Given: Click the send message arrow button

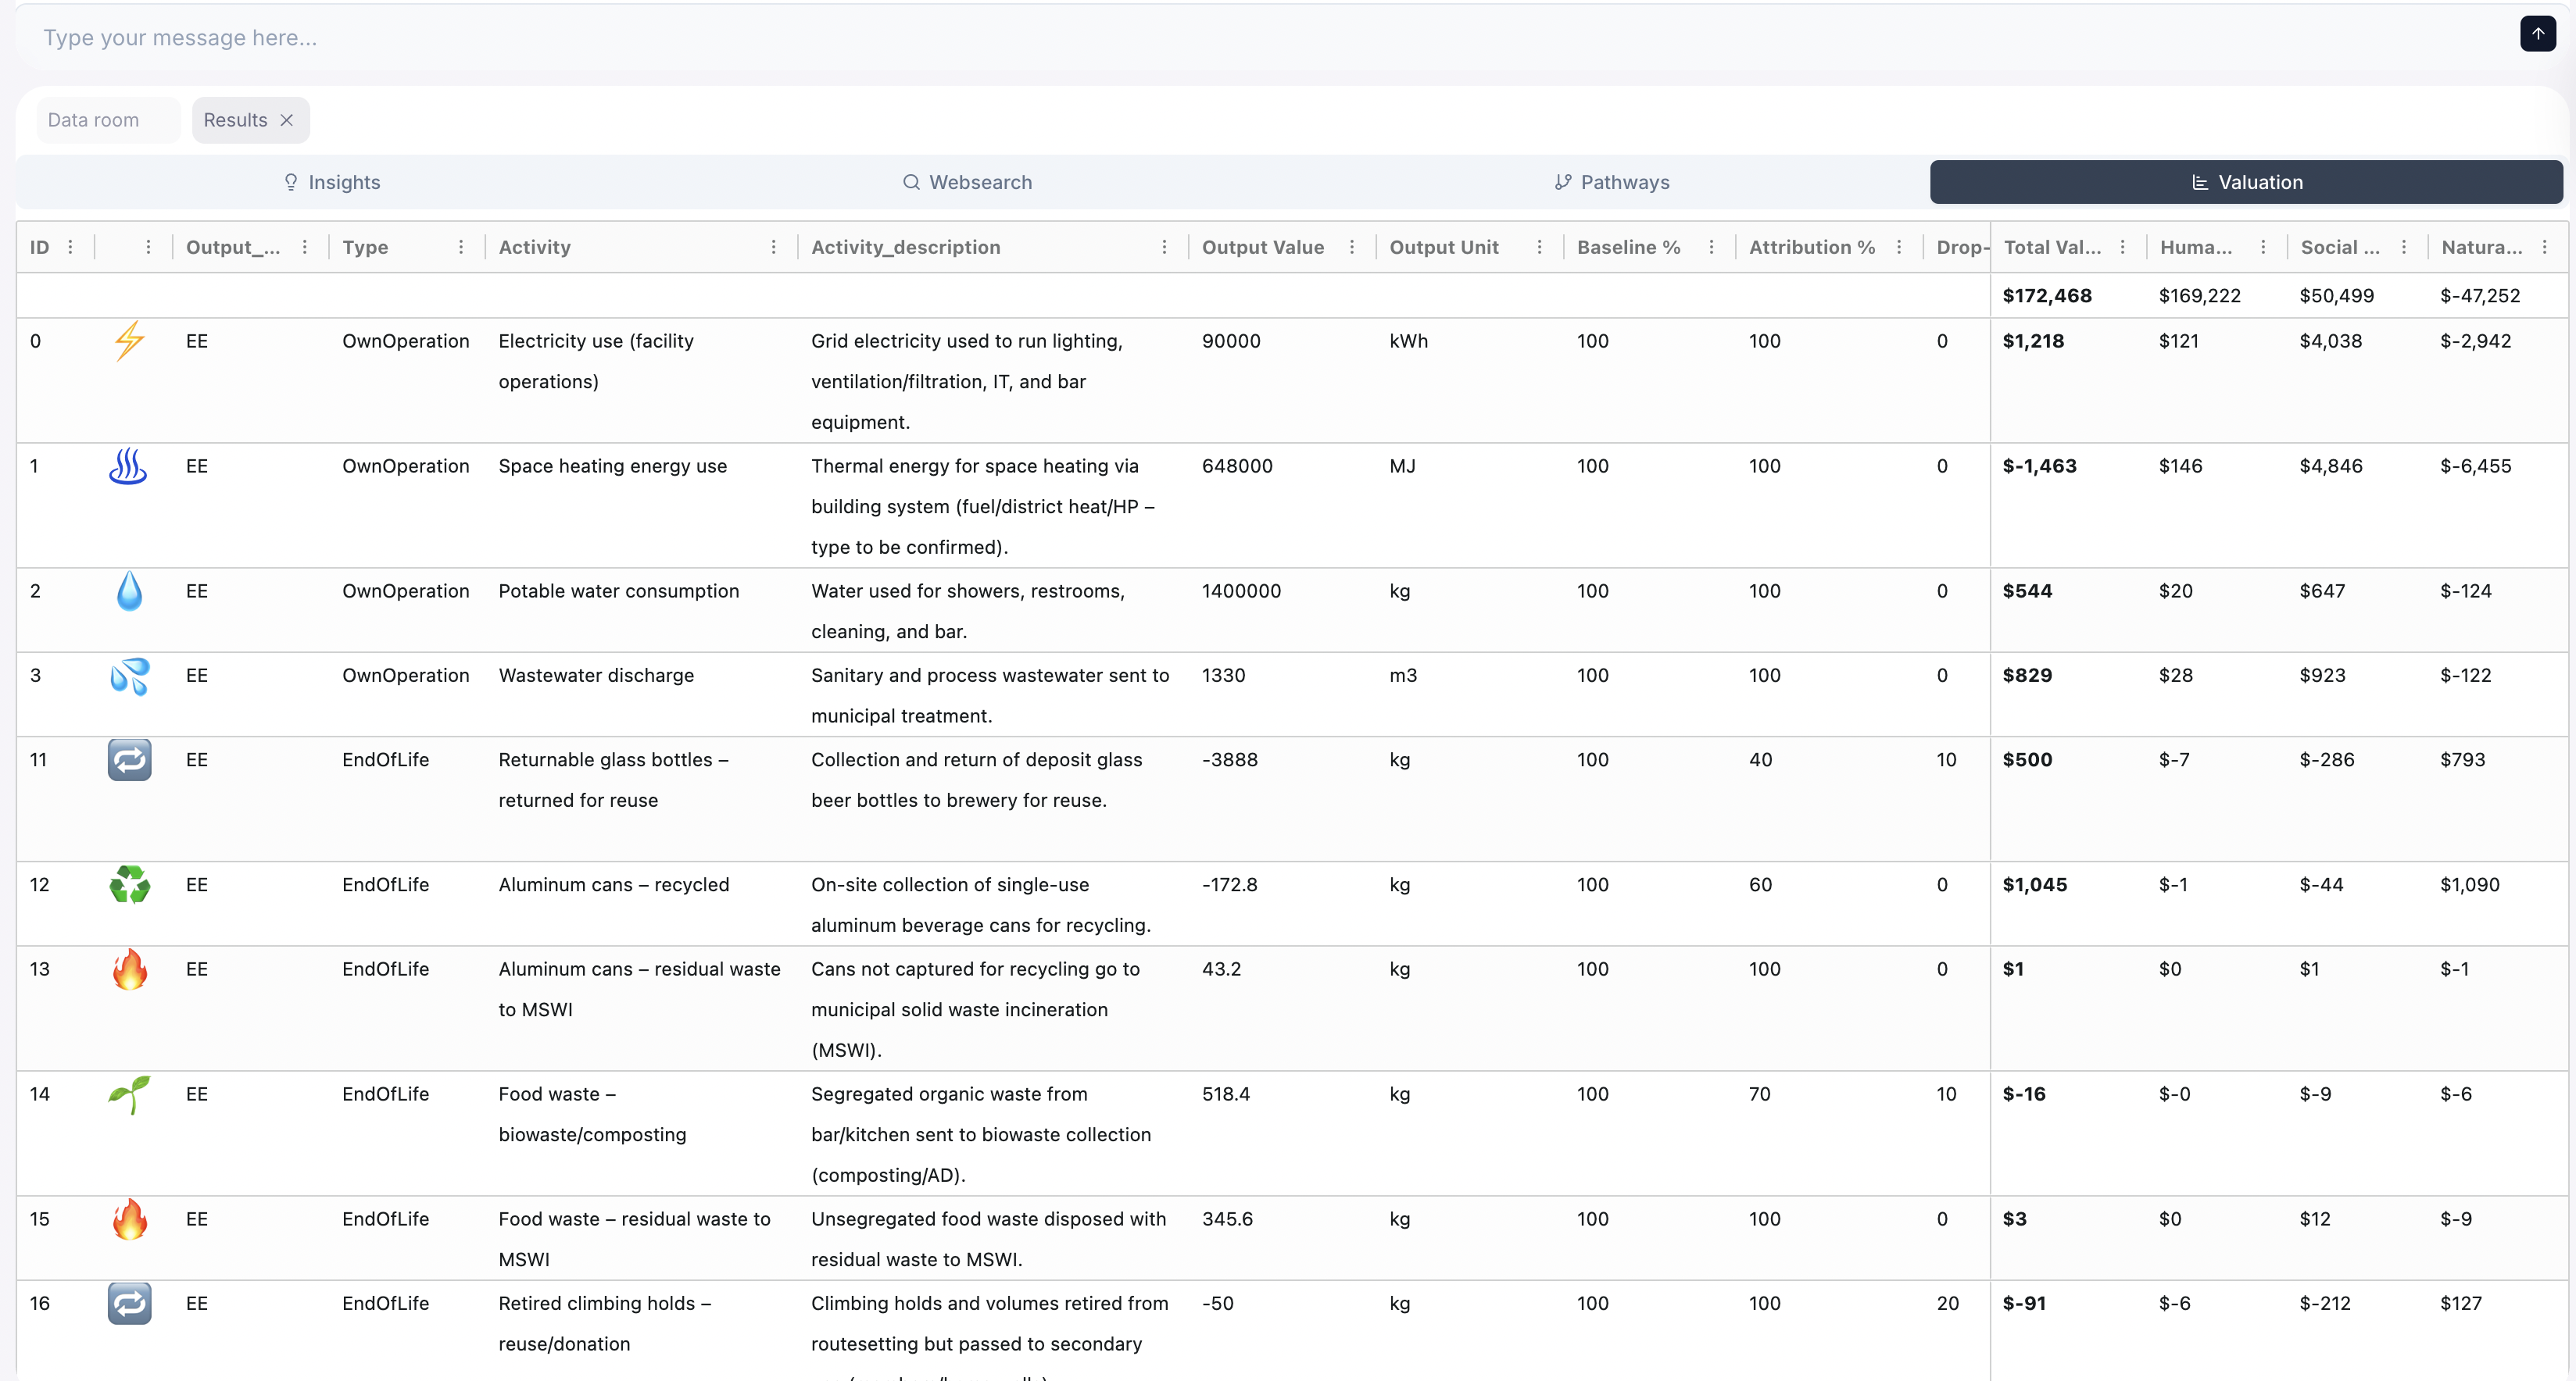Looking at the screenshot, I should (2537, 34).
